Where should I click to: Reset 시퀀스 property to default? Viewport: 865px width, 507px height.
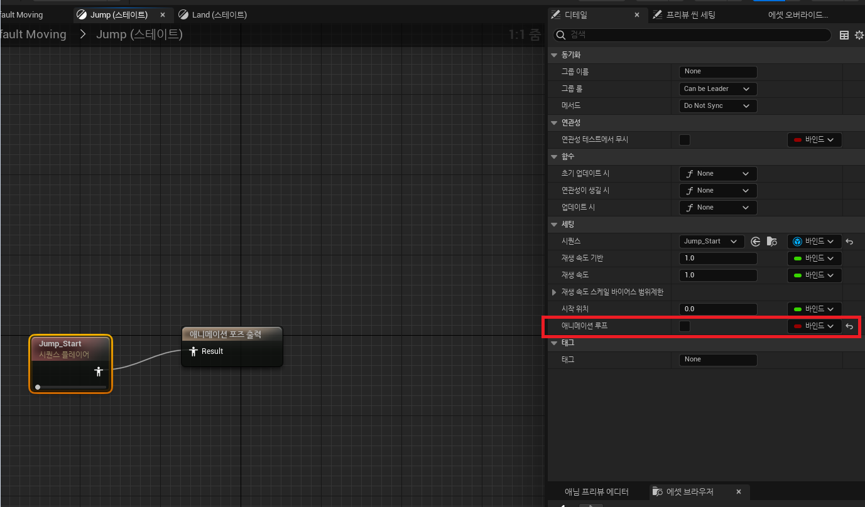click(x=849, y=242)
